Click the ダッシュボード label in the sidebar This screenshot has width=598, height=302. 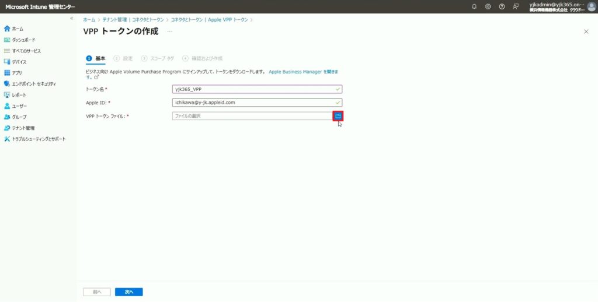[x=23, y=40]
